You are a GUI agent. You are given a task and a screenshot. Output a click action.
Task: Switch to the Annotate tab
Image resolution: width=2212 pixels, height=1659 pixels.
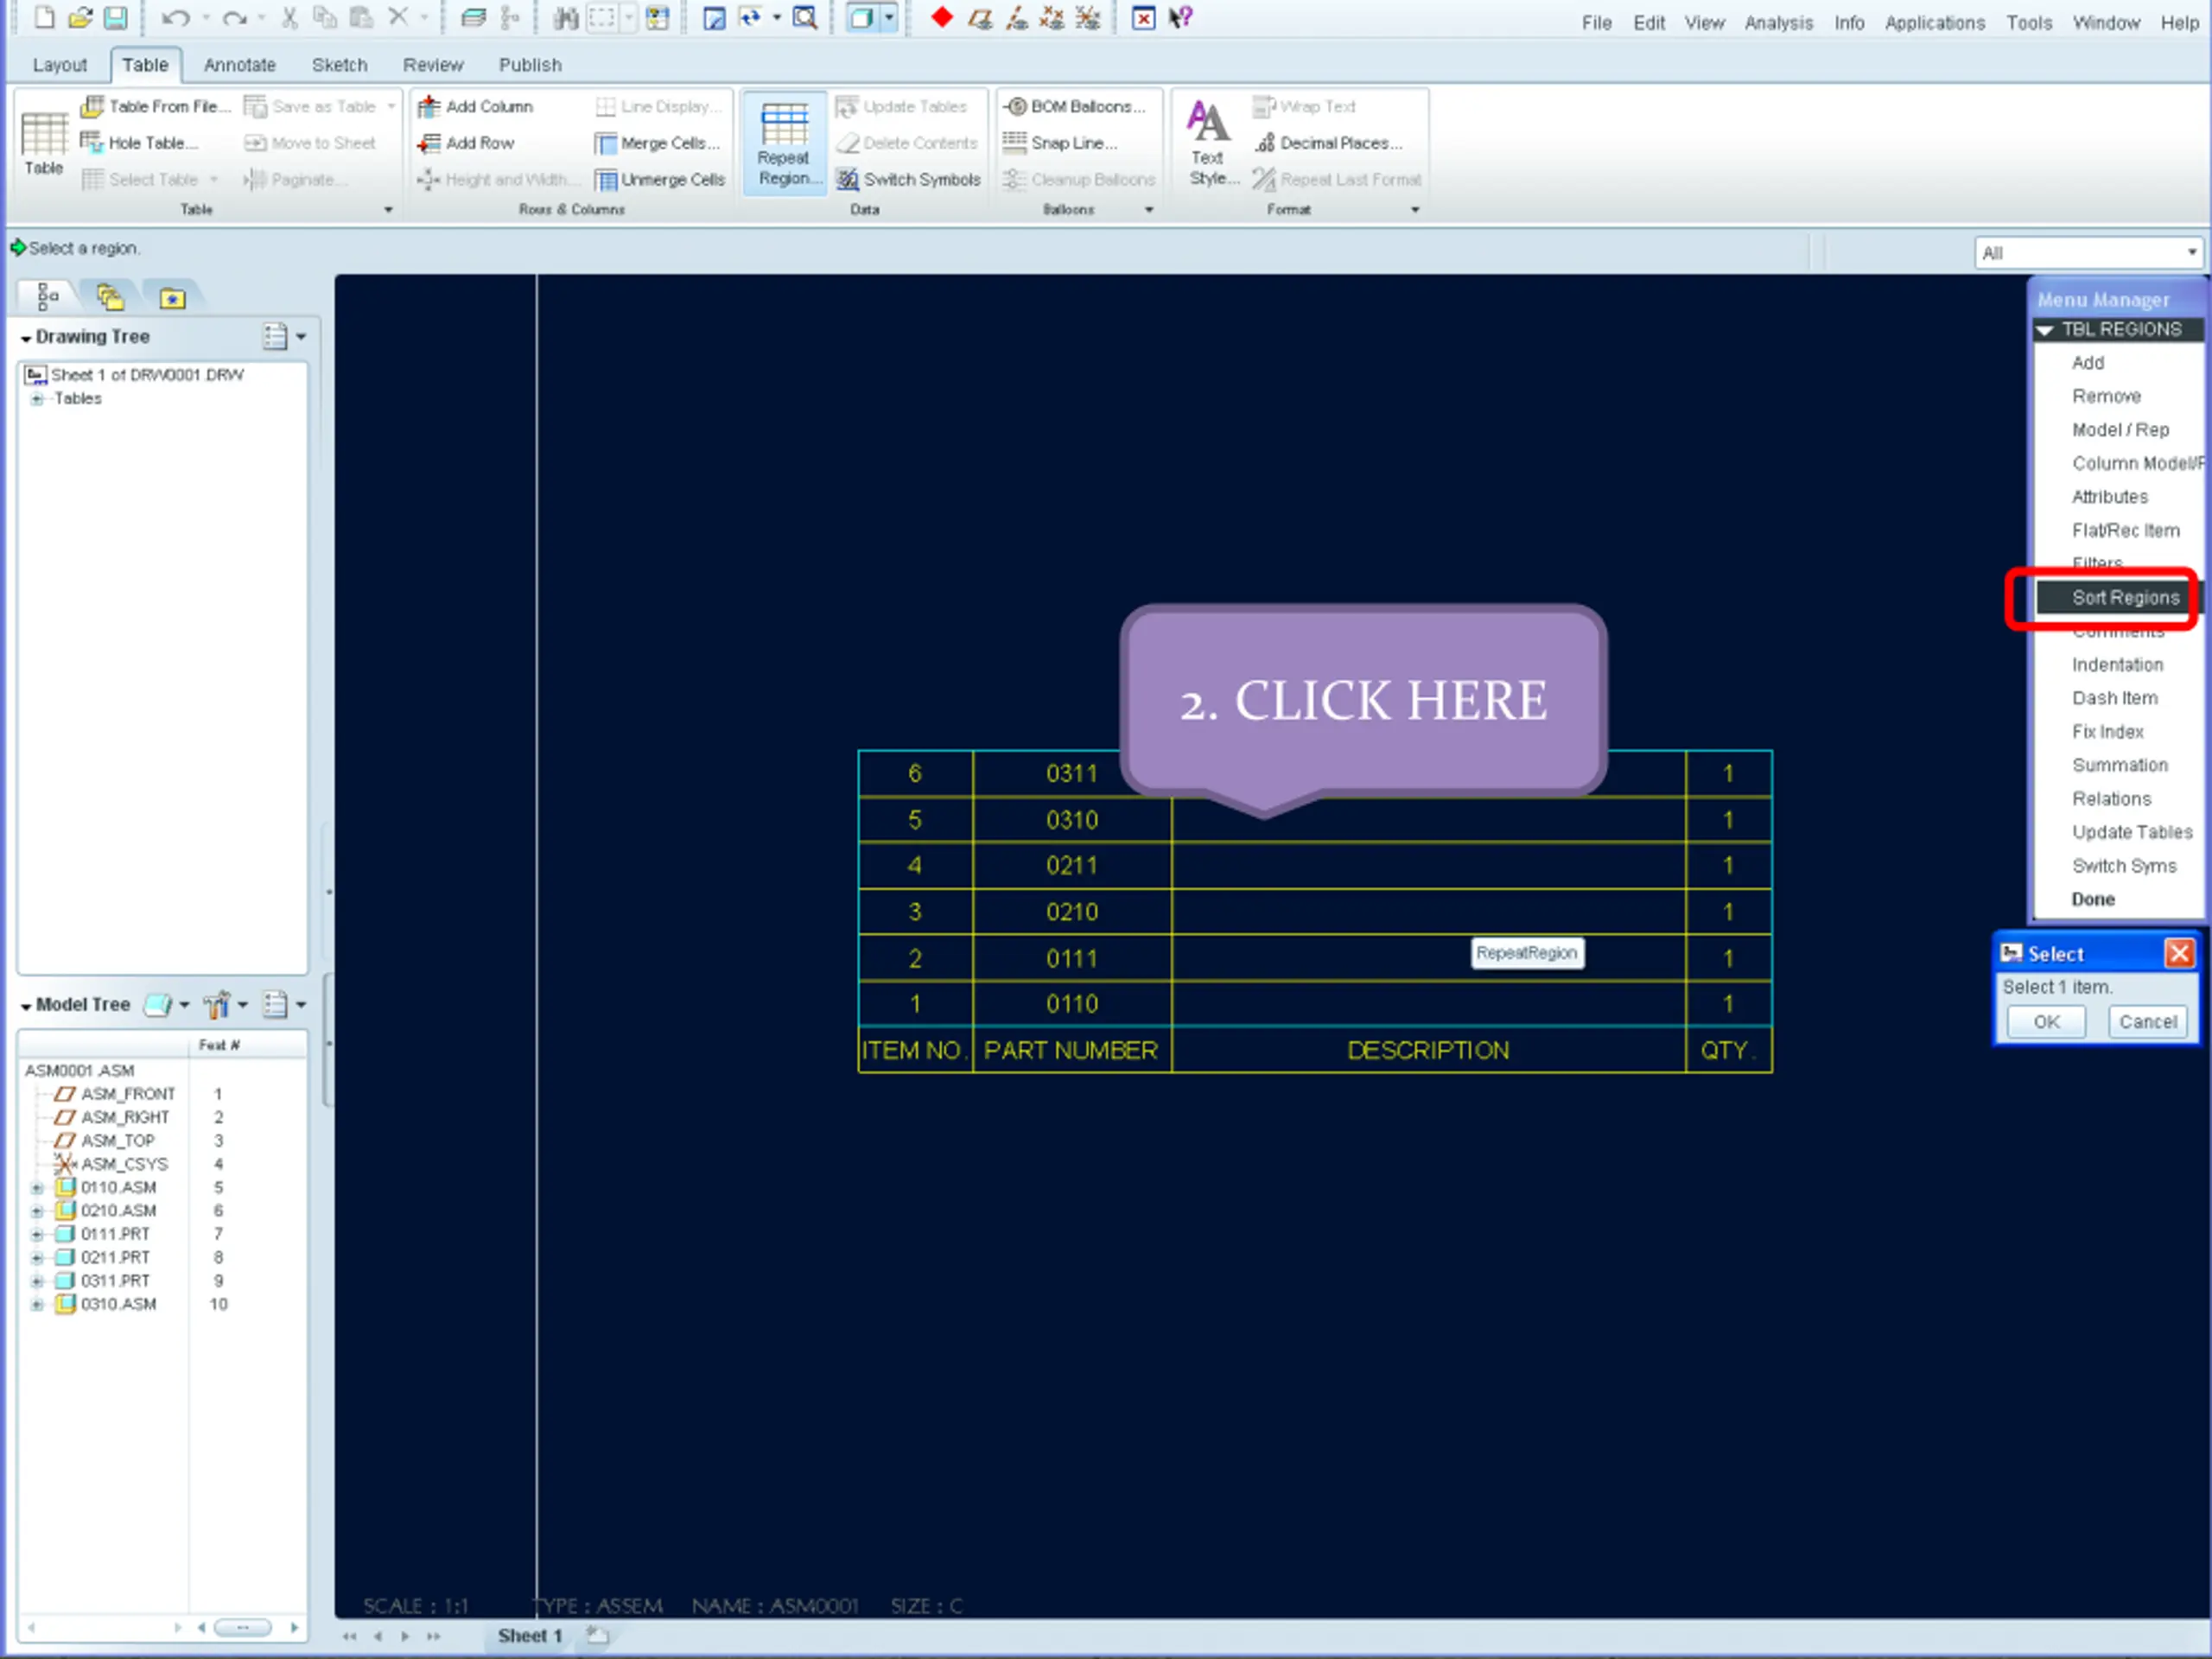pos(239,65)
